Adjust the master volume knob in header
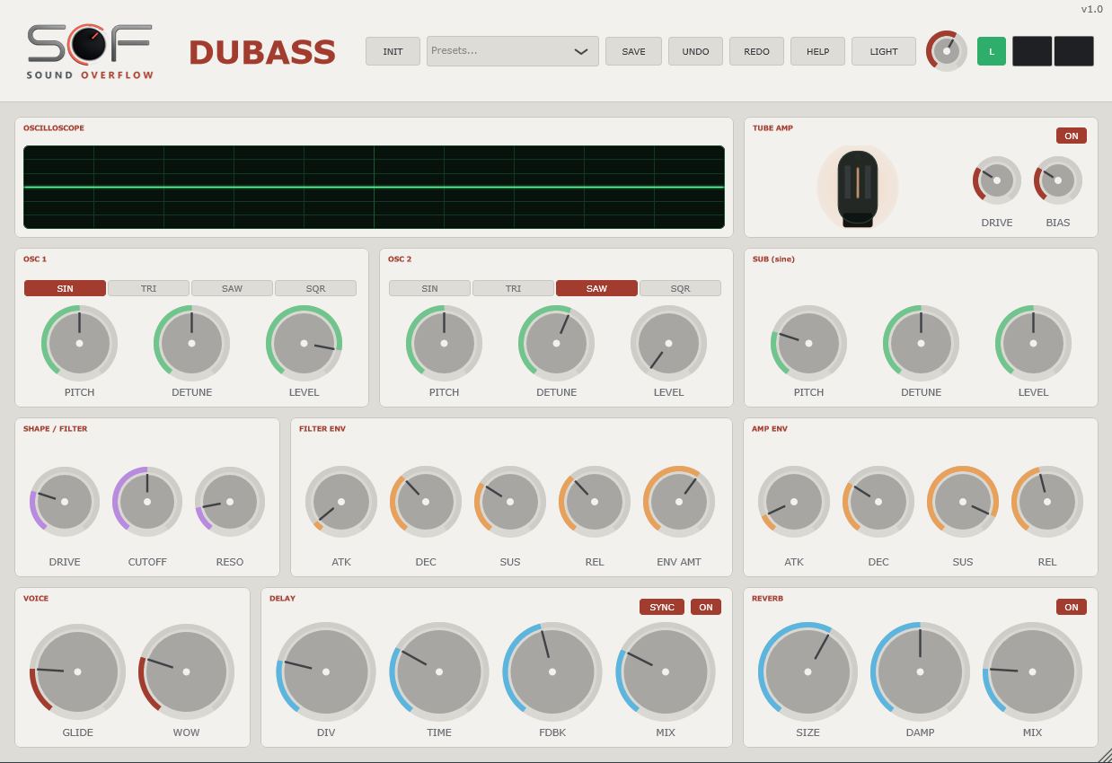The width and height of the screenshot is (1112, 763). pyautogui.click(x=947, y=51)
